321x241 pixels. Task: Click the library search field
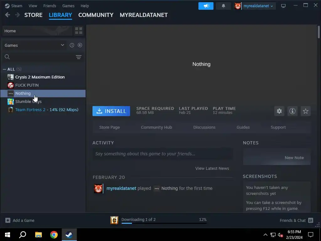[42, 57]
